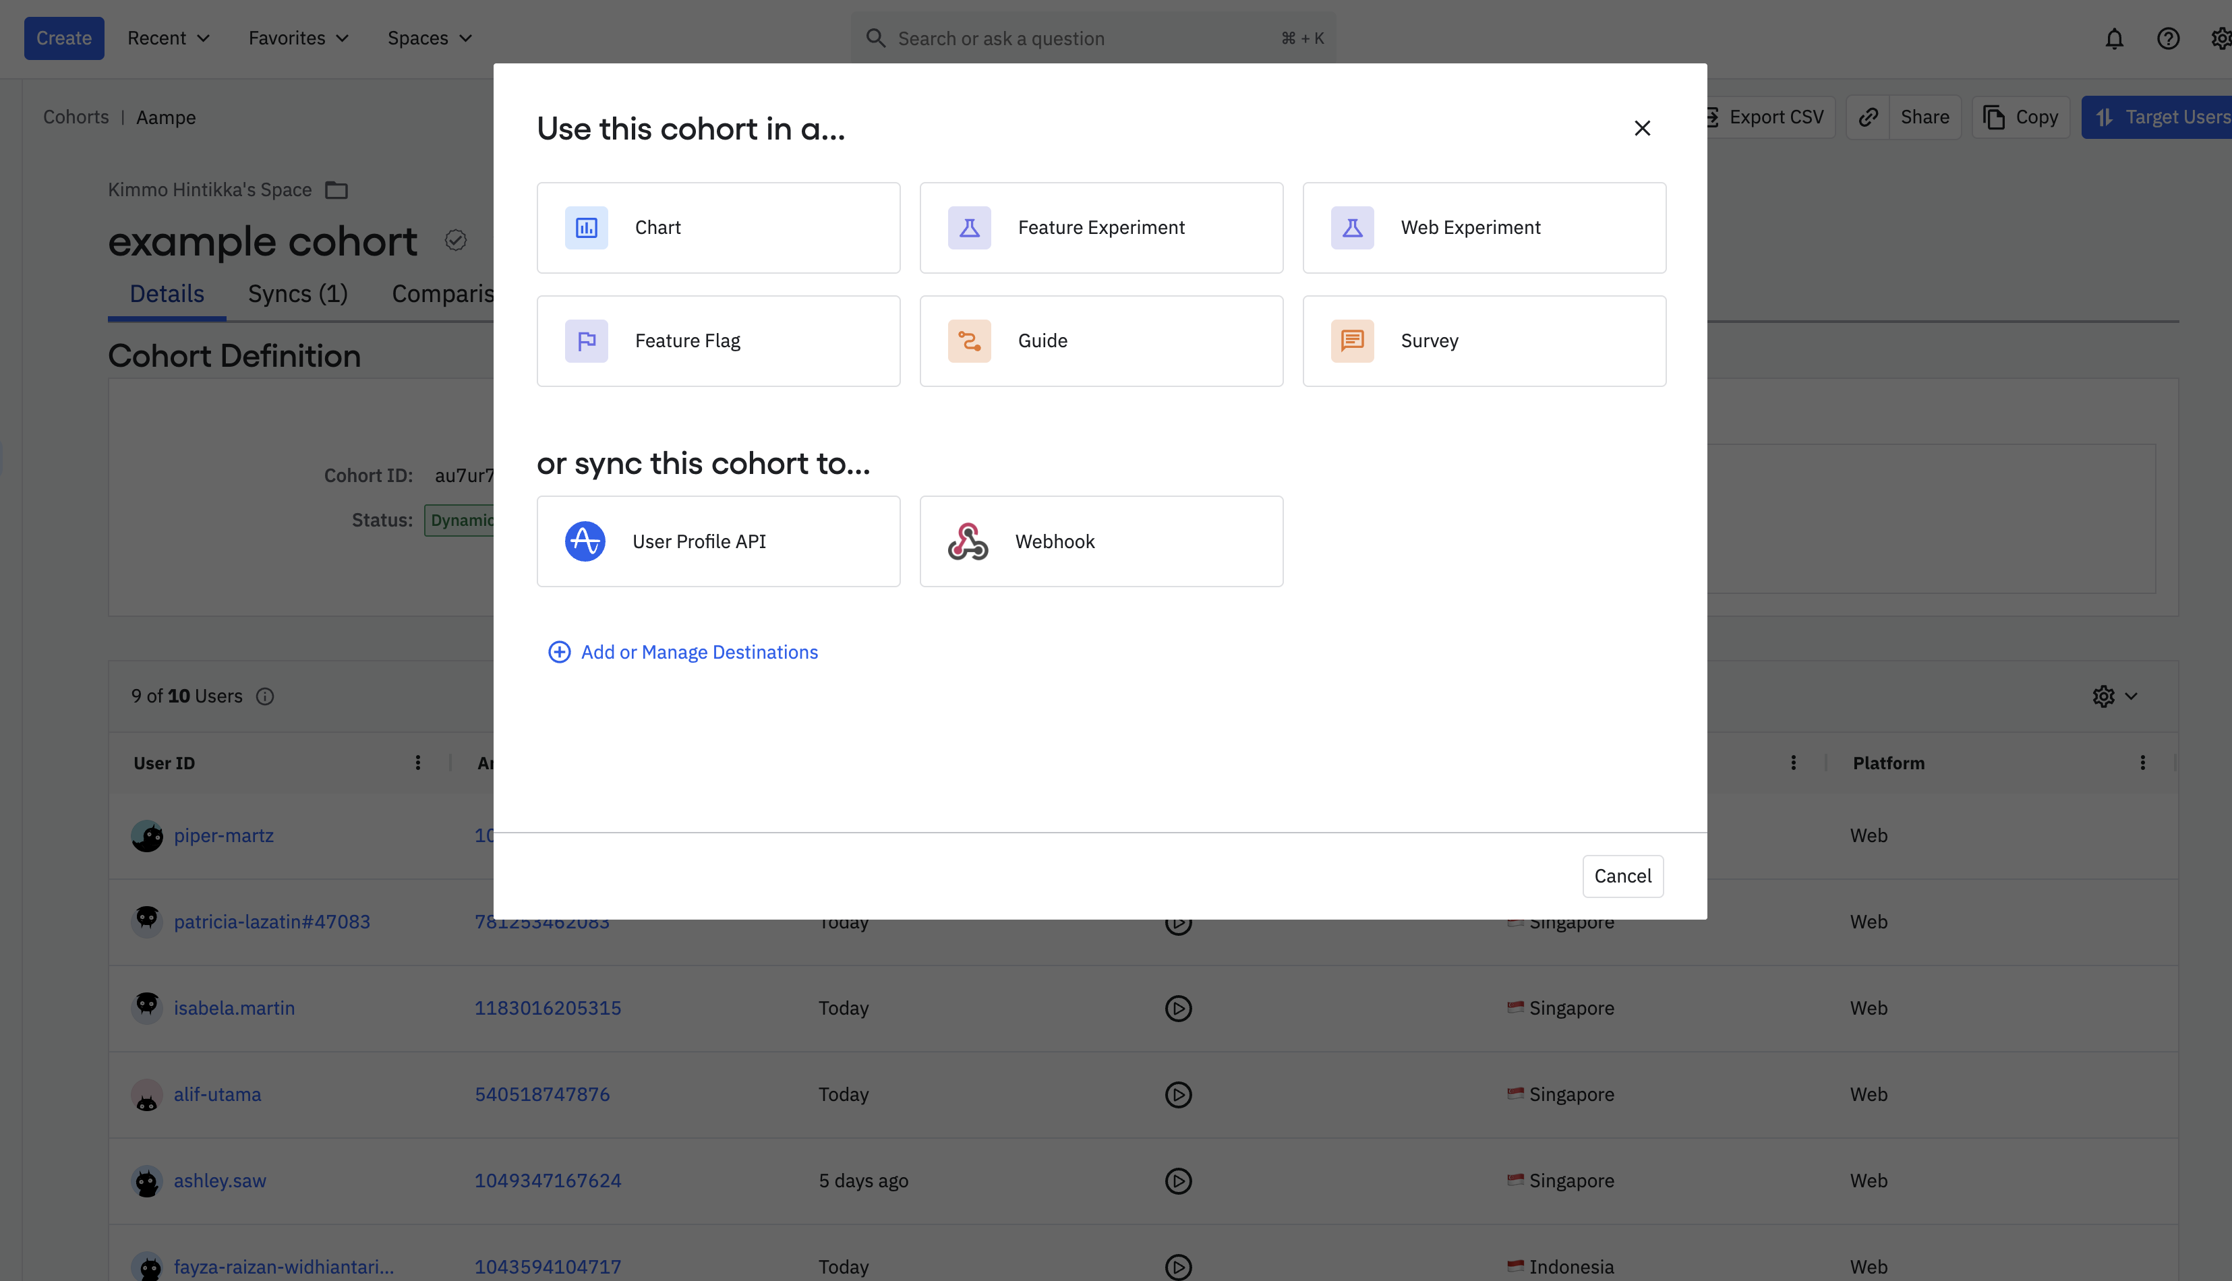
Task: Choose Feature Experiment flask icon
Action: pyautogui.click(x=968, y=228)
